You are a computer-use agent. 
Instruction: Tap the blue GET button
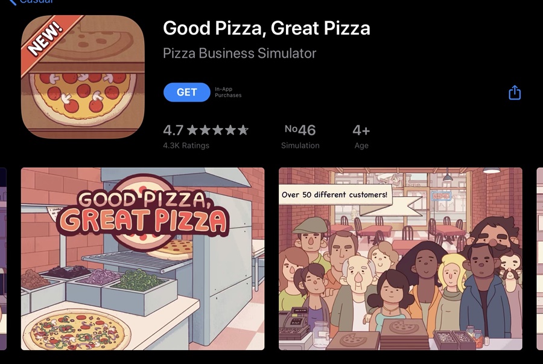point(186,92)
